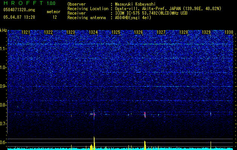This screenshot has height=150, width=237.
Task: Click the 0.8 kHz axis label
Action: pos(3,105)
